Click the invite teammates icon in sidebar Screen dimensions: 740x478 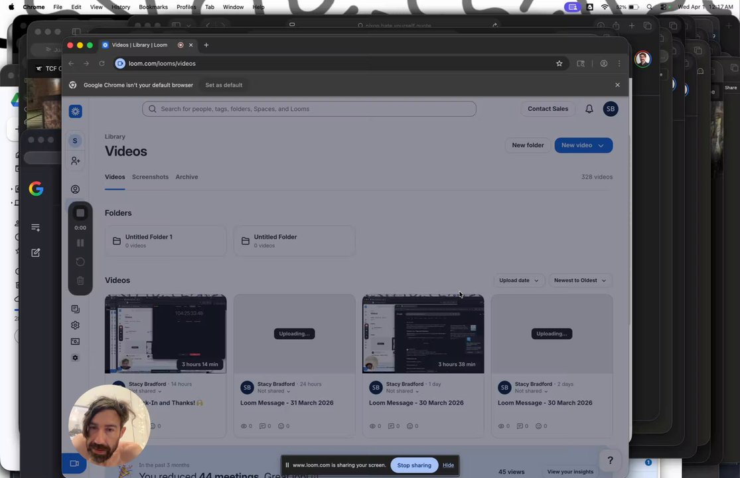pyautogui.click(x=75, y=161)
